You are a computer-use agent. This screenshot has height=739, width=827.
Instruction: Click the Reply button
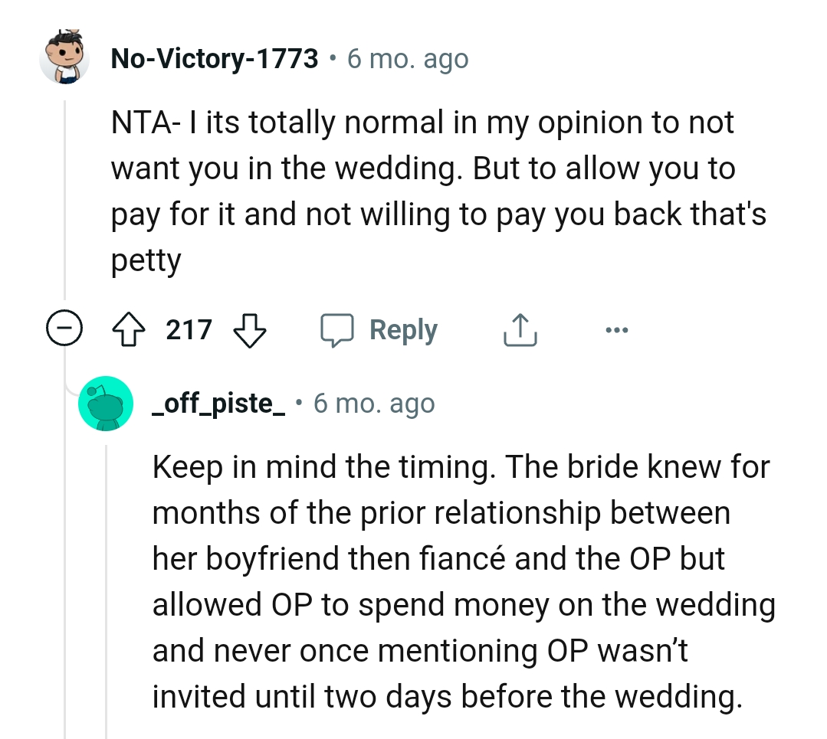402,329
